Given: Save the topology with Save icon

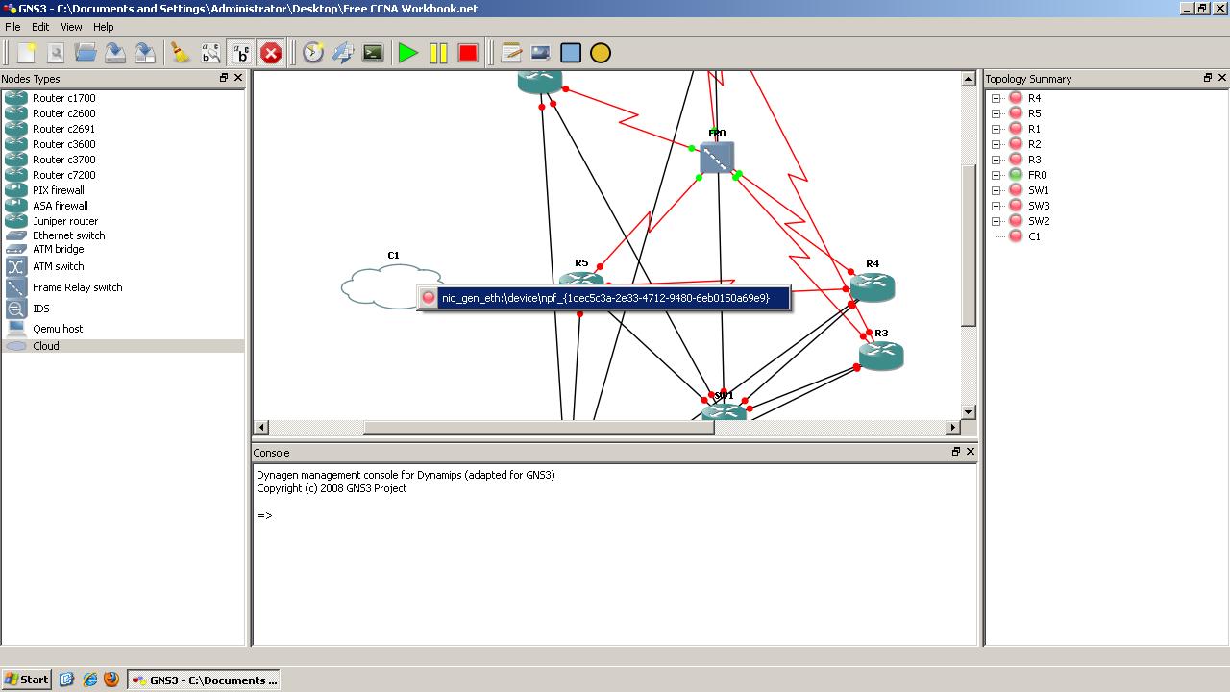Looking at the screenshot, I should (x=115, y=53).
